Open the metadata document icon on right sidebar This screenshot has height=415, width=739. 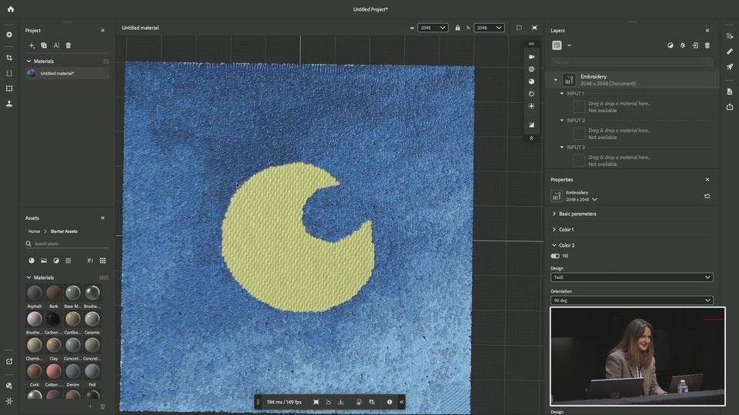click(x=730, y=91)
